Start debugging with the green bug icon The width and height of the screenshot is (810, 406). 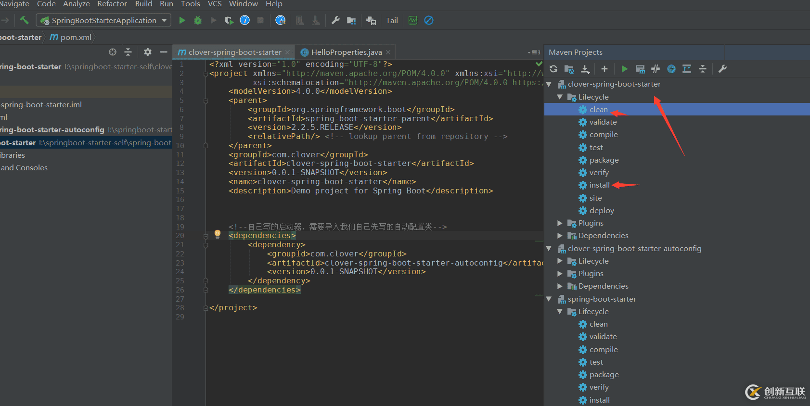pos(197,20)
